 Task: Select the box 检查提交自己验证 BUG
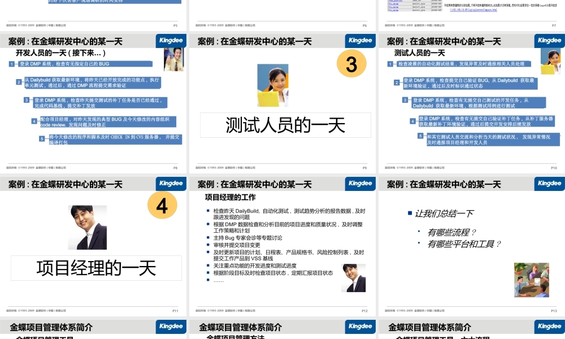(470, 83)
